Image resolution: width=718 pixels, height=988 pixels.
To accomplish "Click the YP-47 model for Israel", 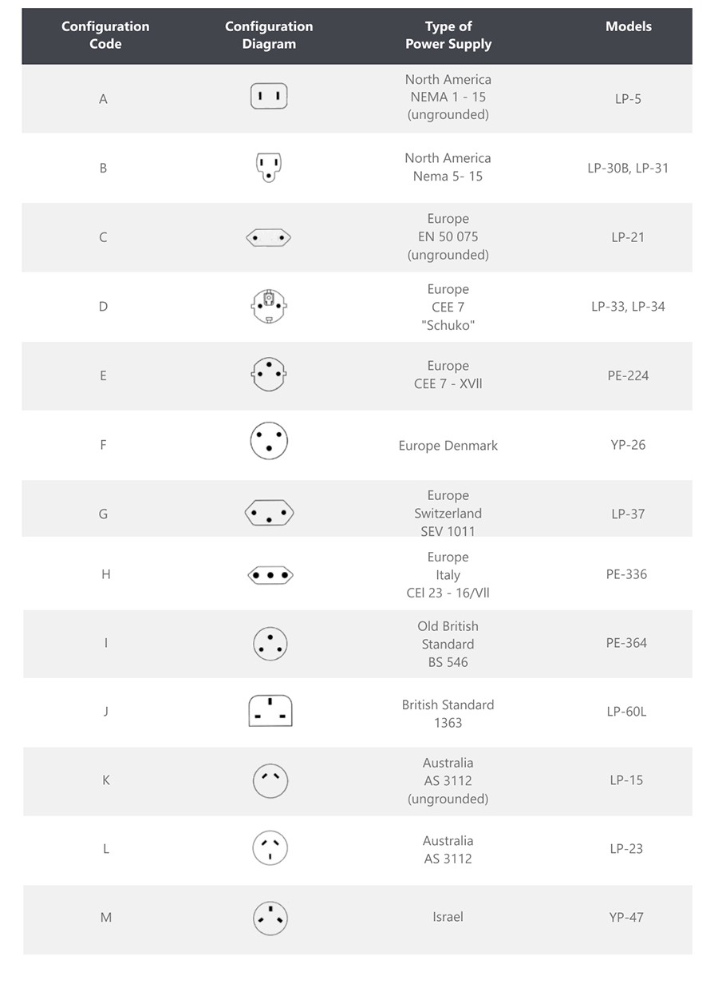I will pos(626,917).
